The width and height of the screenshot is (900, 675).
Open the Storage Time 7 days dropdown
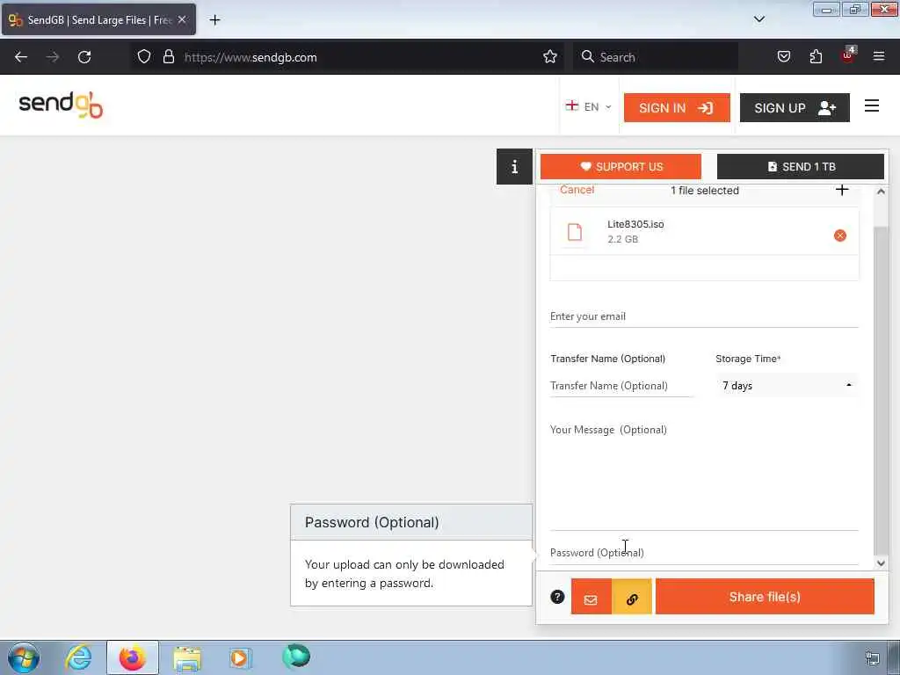[787, 386]
